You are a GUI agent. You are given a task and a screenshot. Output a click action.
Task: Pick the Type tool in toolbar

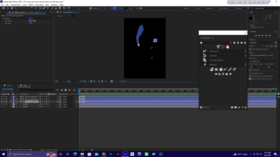click(x=48, y=8)
